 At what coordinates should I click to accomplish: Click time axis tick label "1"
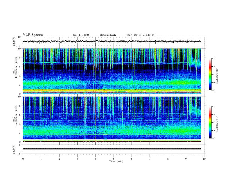point(41,159)
